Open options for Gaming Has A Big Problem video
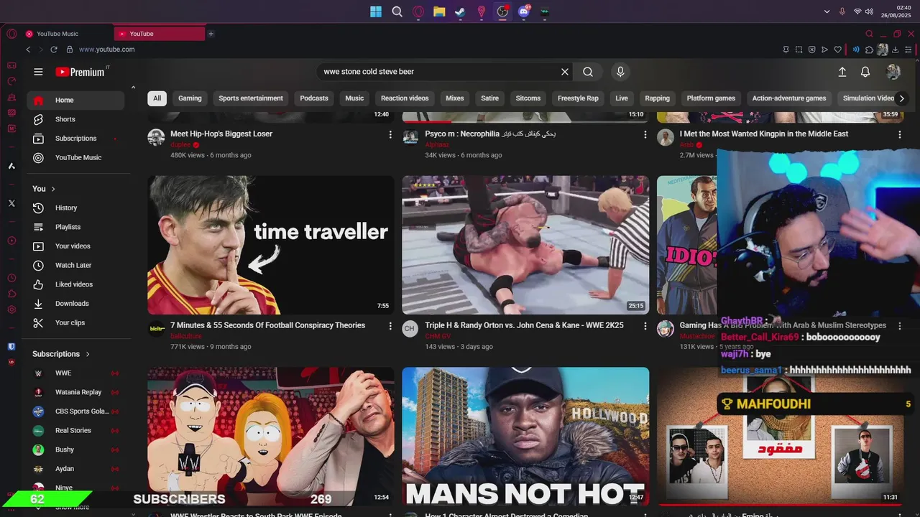Viewport: 920px width, 517px height. coord(899,326)
